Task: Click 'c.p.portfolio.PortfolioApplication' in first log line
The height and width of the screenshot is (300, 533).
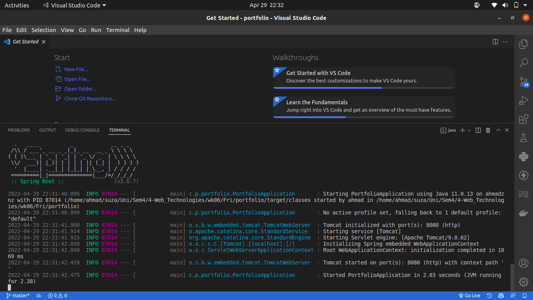Action: click(242, 194)
